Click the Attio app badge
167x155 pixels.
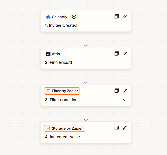[x=53, y=54]
